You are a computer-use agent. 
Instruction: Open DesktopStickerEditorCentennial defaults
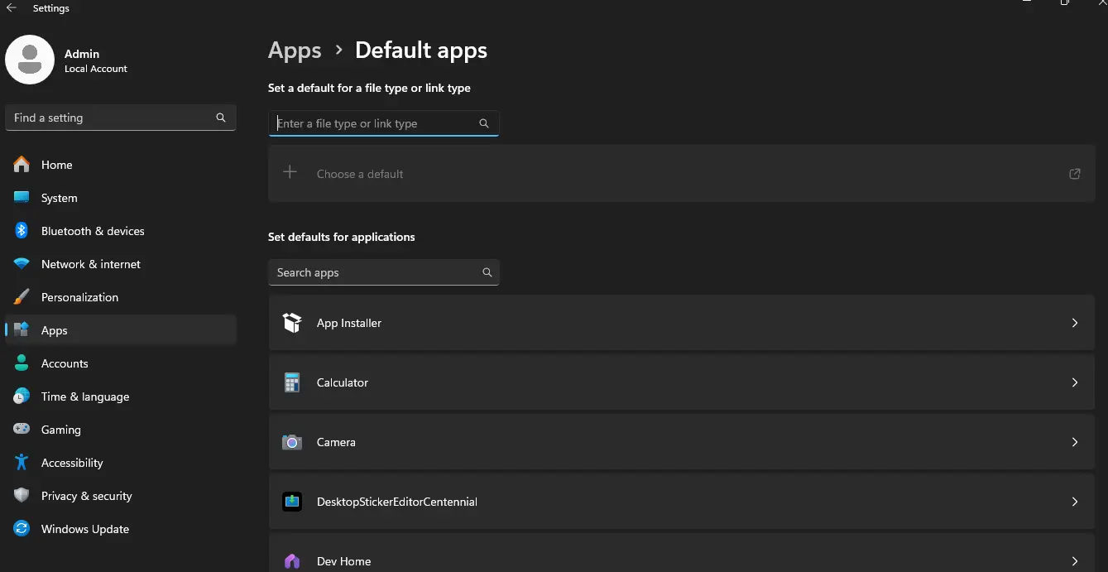coord(682,502)
